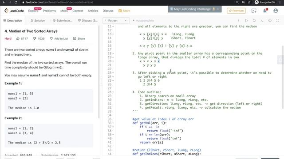This screenshot has height=159, width=284.
Task: Switch to the Description tab
Action: (x=13, y=21)
